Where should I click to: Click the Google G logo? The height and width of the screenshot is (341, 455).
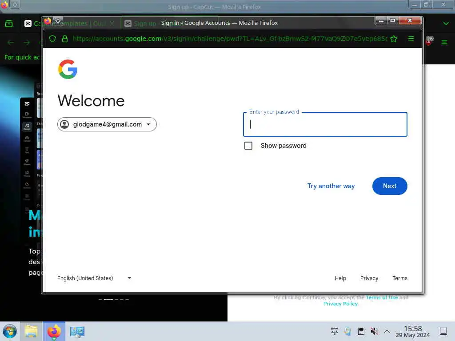click(68, 69)
